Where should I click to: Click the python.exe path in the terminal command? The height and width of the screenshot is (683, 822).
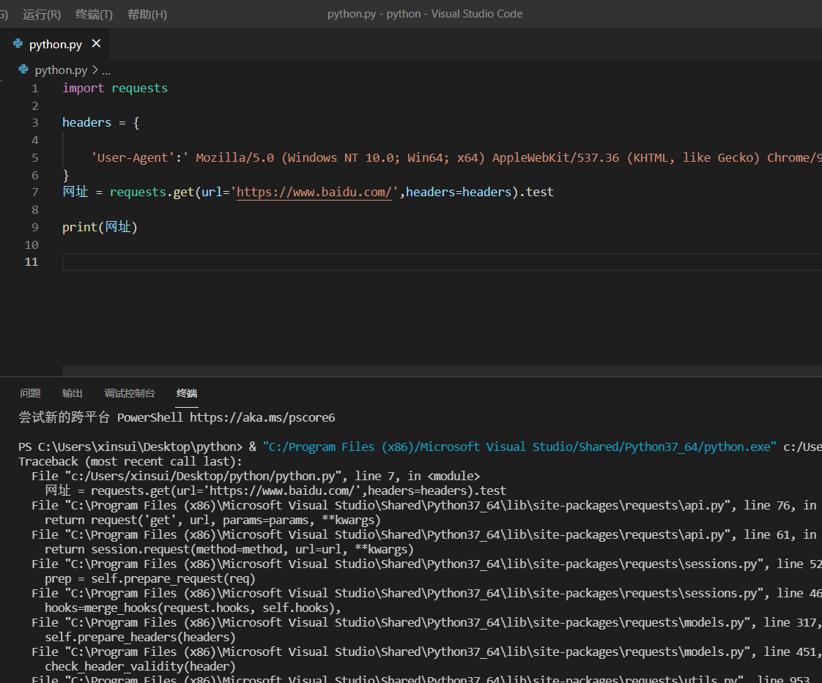(520, 447)
